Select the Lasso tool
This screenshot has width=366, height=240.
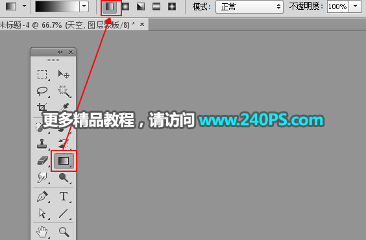coord(42,91)
